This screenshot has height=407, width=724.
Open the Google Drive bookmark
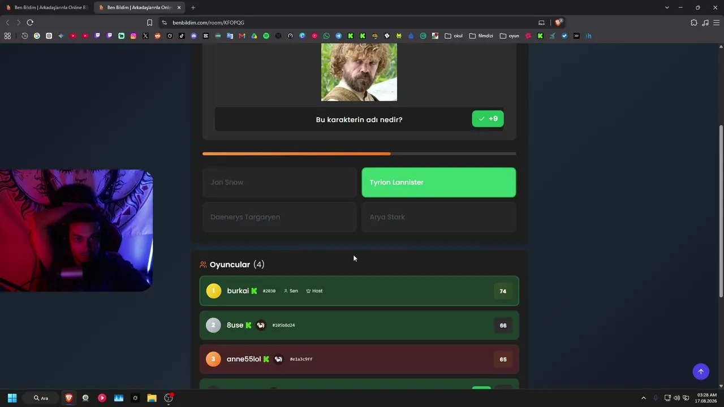click(x=254, y=36)
